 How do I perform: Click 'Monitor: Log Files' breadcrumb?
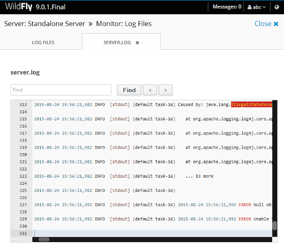click(x=124, y=24)
